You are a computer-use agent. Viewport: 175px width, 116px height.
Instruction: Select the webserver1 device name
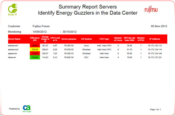pyautogui.click(x=13, y=46)
